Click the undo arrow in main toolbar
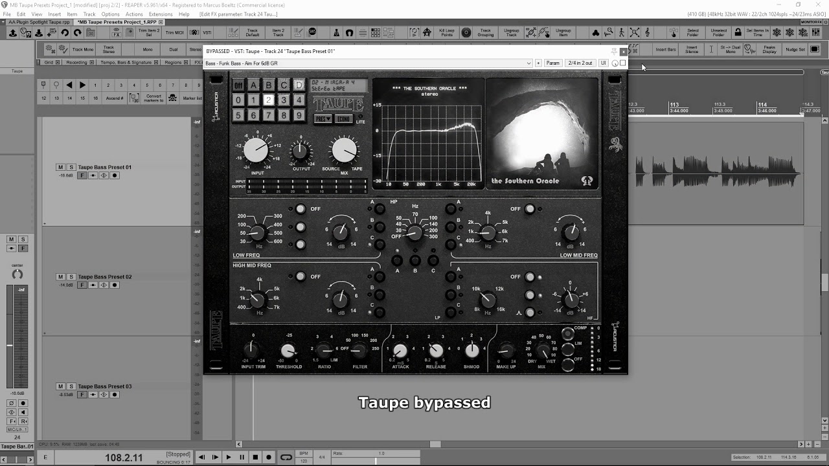 [x=65, y=32]
